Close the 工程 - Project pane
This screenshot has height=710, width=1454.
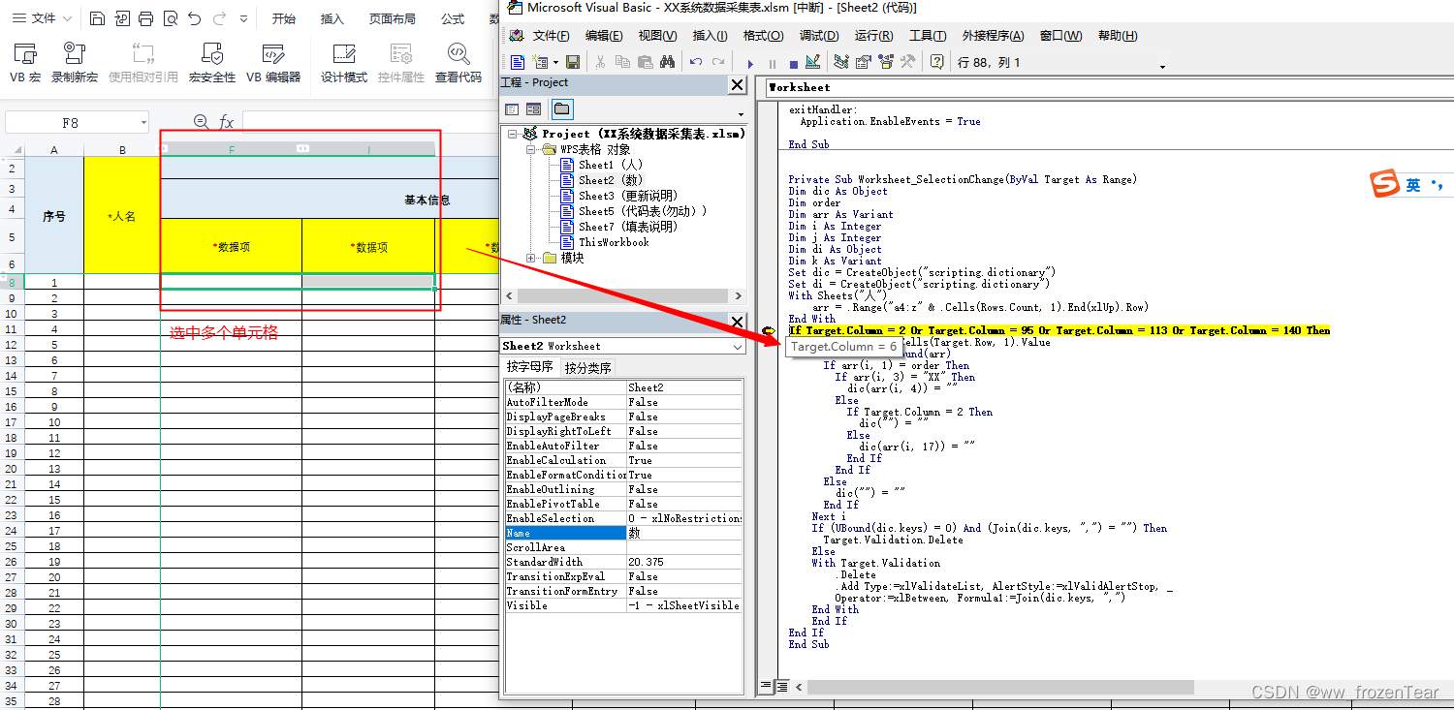click(737, 85)
